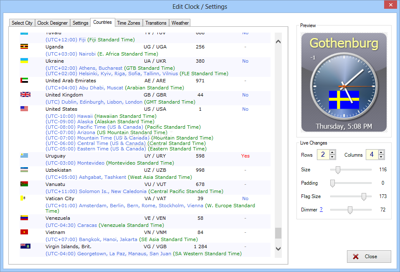Click the British Virgin Islands flag icon

pyautogui.click(x=25, y=246)
